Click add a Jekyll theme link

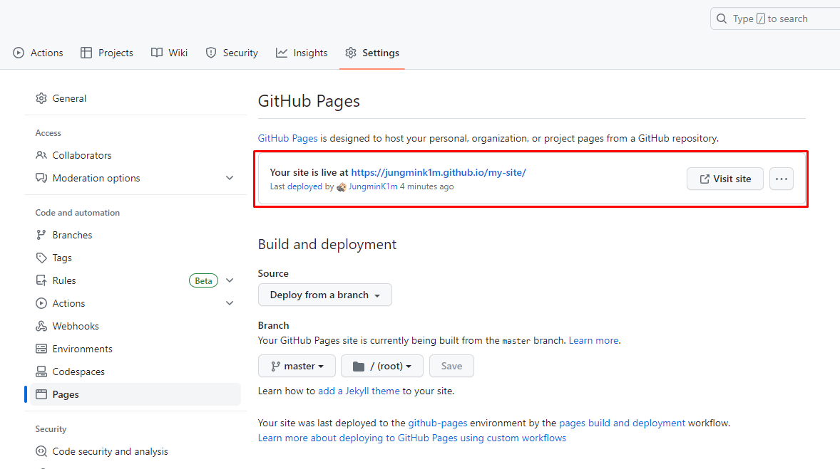[359, 391]
